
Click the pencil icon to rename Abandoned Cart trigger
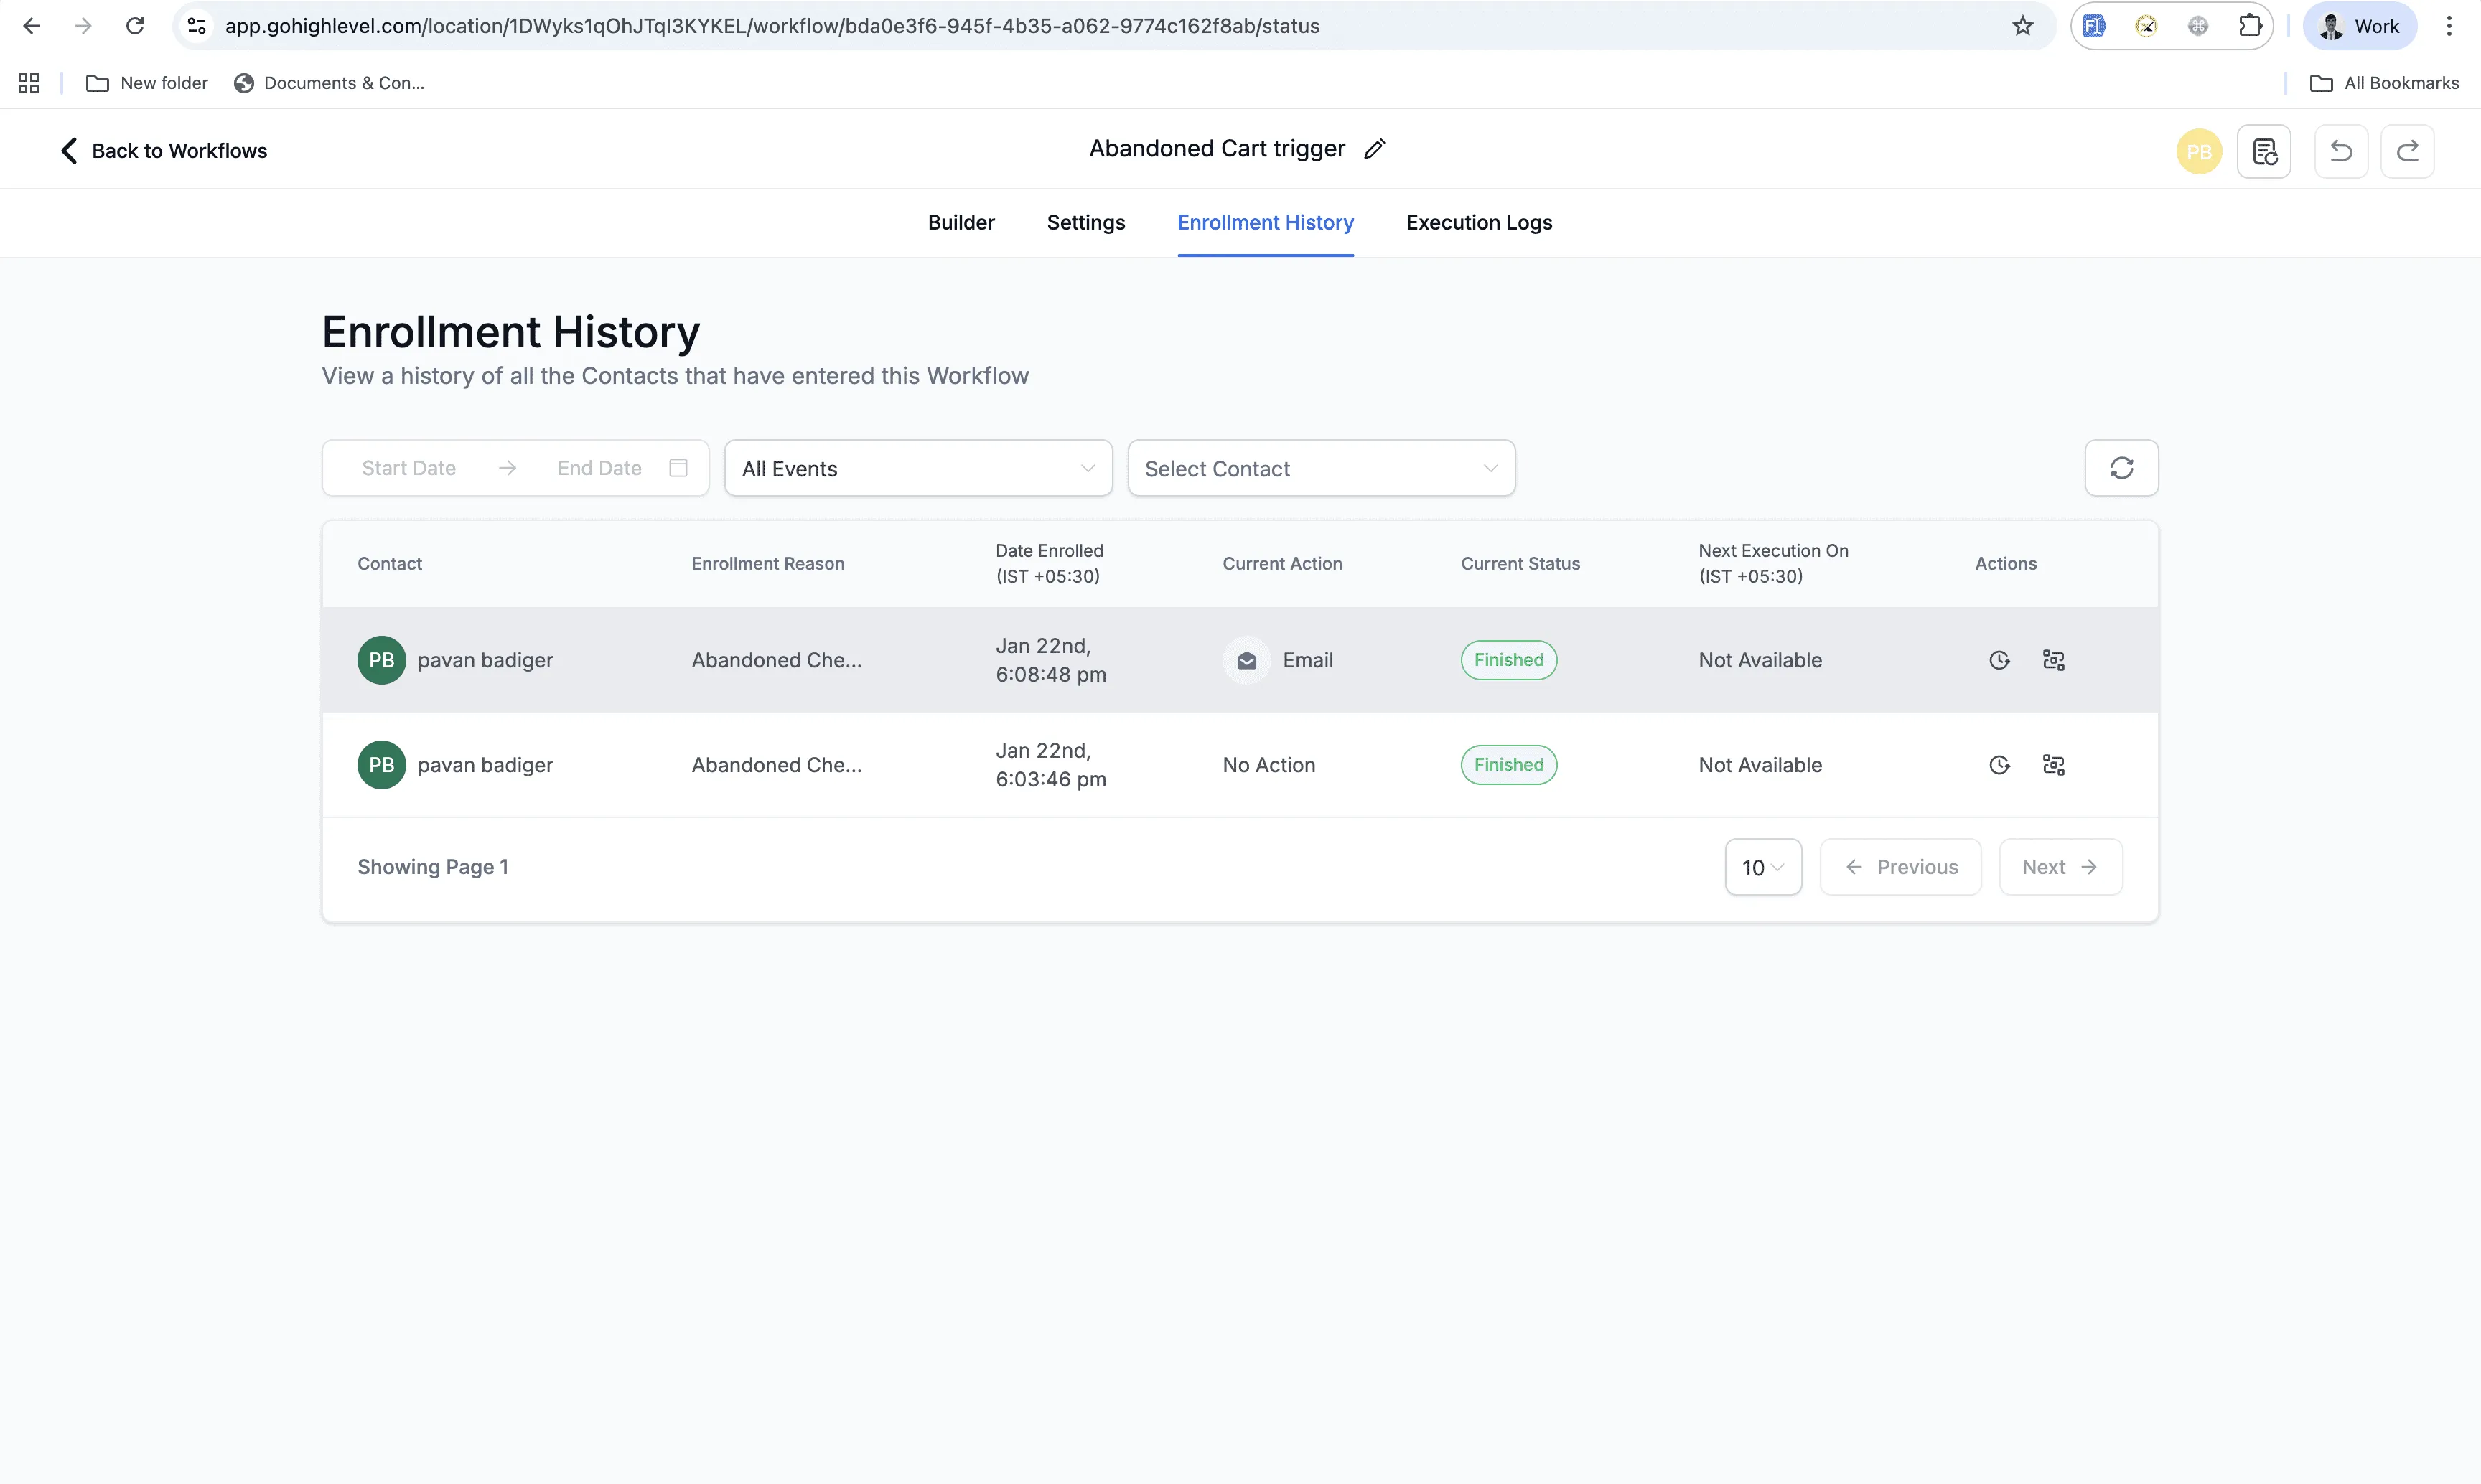(1375, 148)
